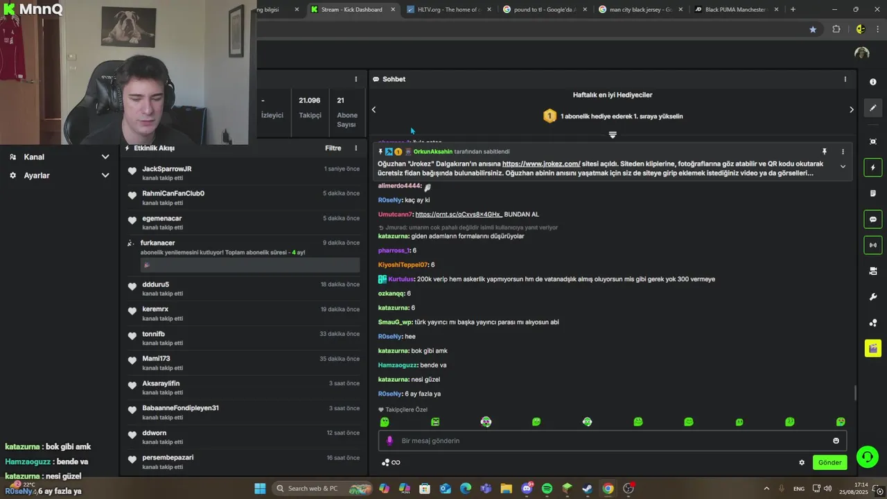Select JackSparrowJR follow activity entry

coord(243,173)
